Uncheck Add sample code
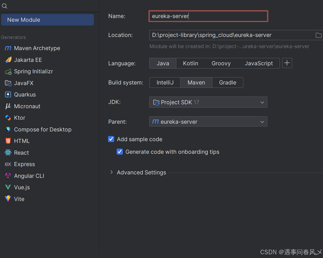 (x=111, y=139)
